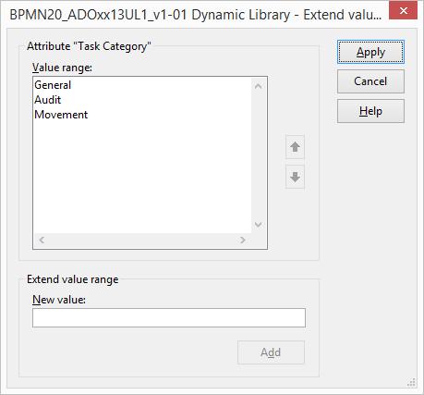Click the Apply button

[x=370, y=52]
